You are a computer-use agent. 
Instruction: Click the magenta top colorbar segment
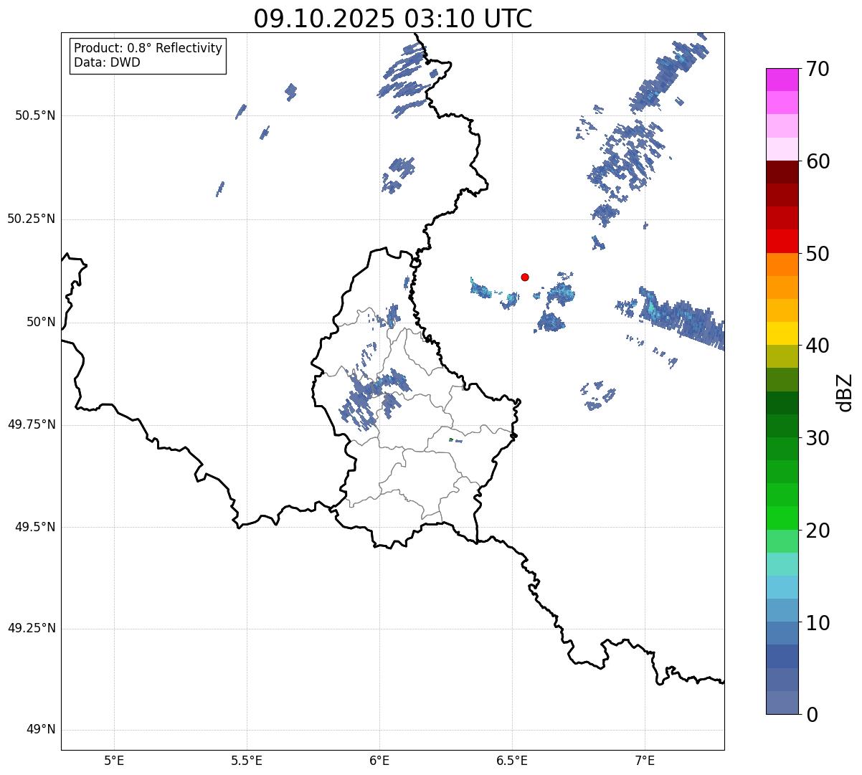point(782,80)
